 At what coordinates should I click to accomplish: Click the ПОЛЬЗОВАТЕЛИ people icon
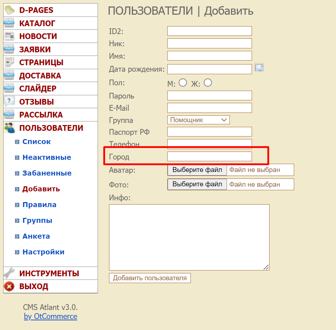[x=10, y=128]
